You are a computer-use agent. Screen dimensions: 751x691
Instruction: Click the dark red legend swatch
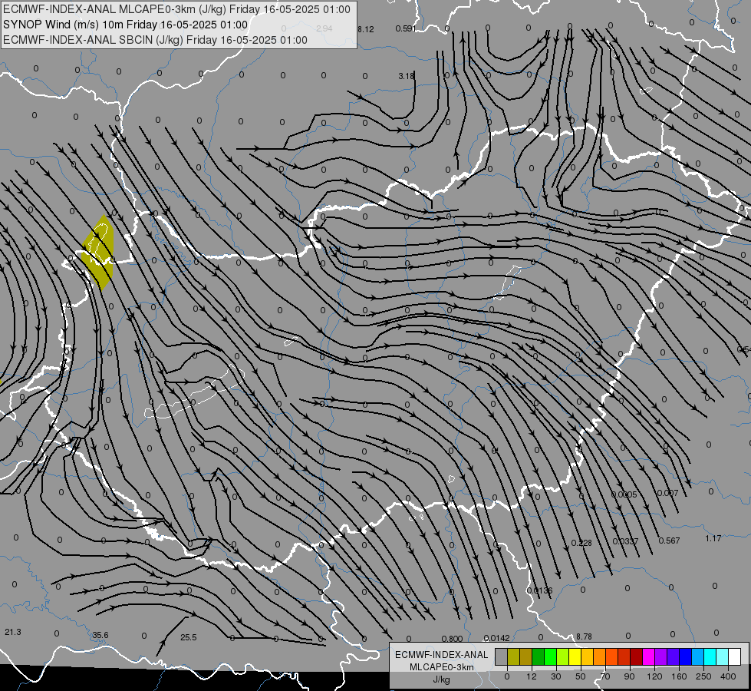click(636, 657)
